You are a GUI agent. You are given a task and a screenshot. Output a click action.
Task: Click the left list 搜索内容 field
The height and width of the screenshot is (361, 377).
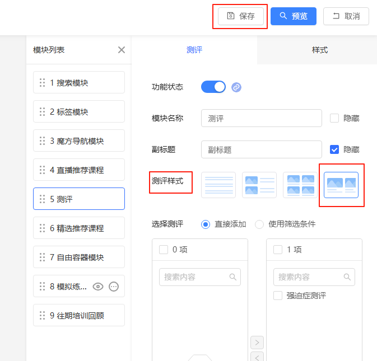200,277
